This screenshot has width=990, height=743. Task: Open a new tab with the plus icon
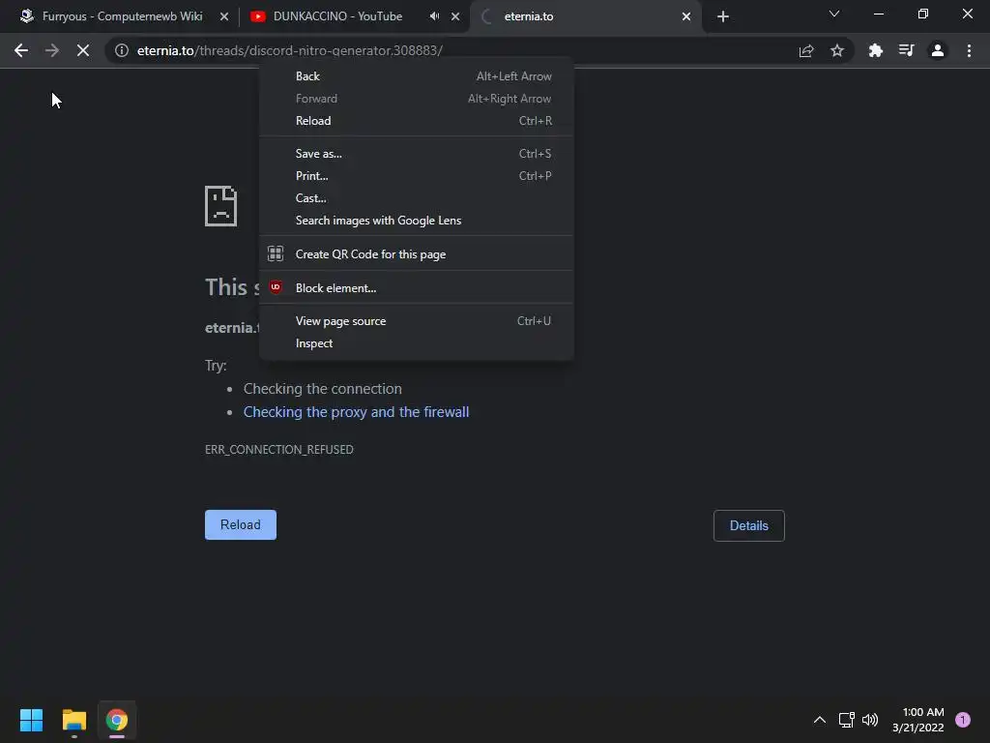point(723,16)
